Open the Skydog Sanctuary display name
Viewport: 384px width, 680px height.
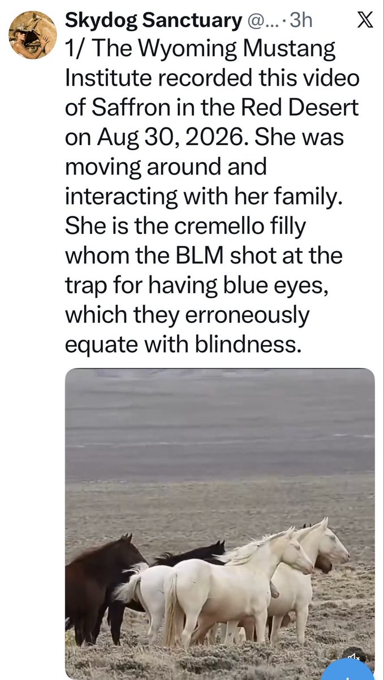(153, 22)
